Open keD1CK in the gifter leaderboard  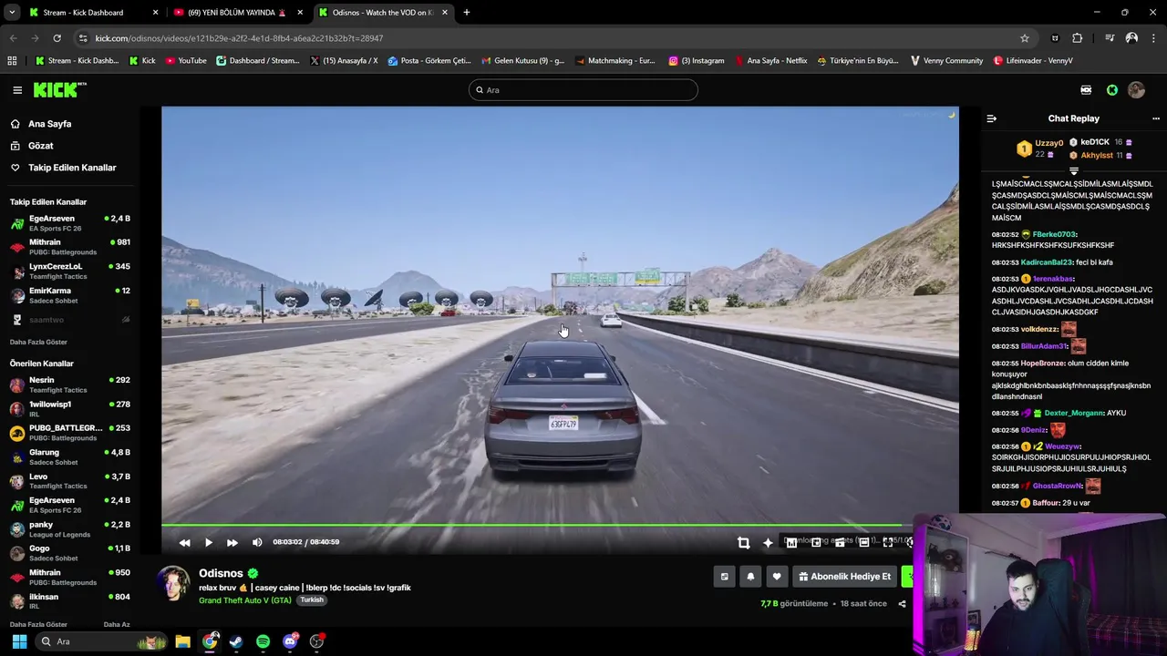click(1095, 142)
